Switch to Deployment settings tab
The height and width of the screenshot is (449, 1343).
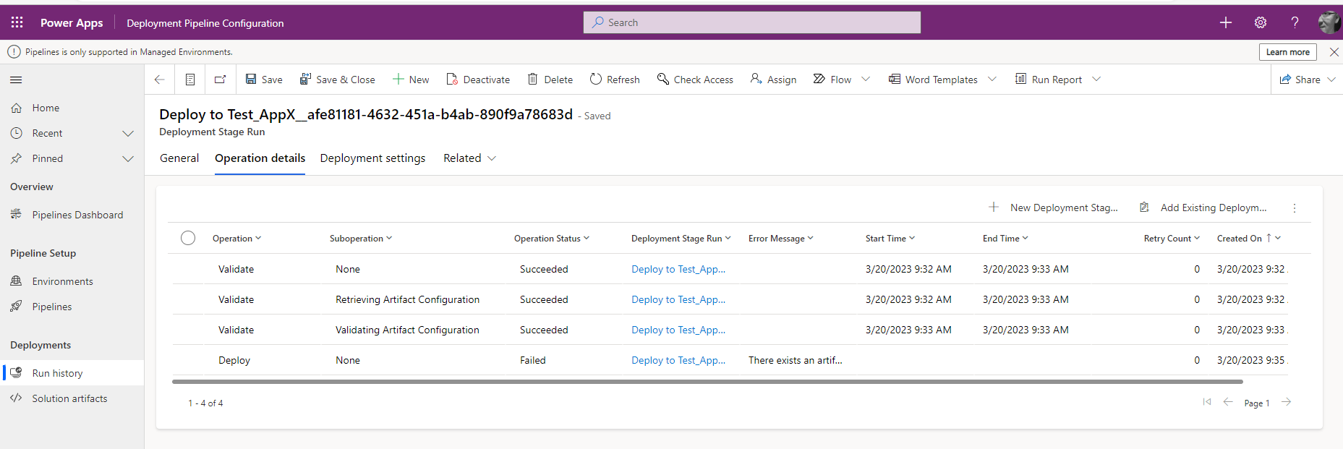click(x=372, y=158)
